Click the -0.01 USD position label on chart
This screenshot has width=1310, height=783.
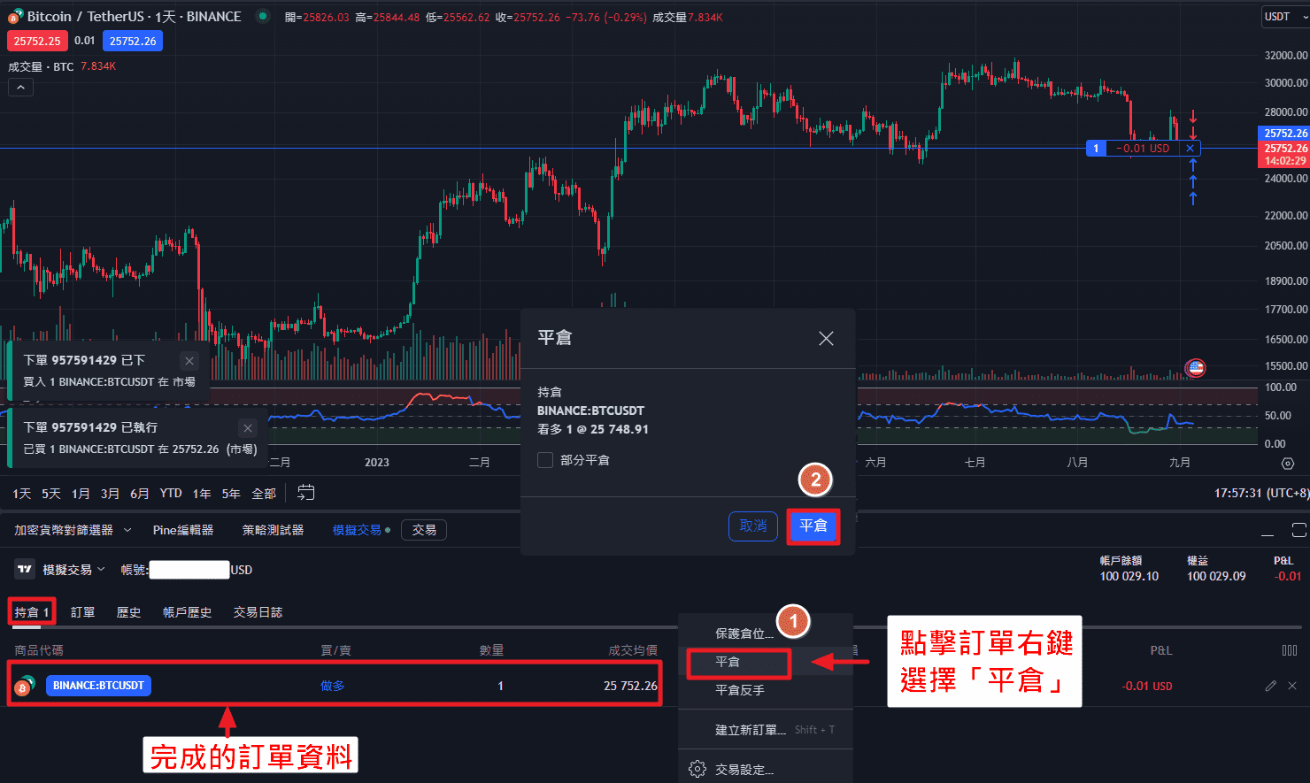1143,149
